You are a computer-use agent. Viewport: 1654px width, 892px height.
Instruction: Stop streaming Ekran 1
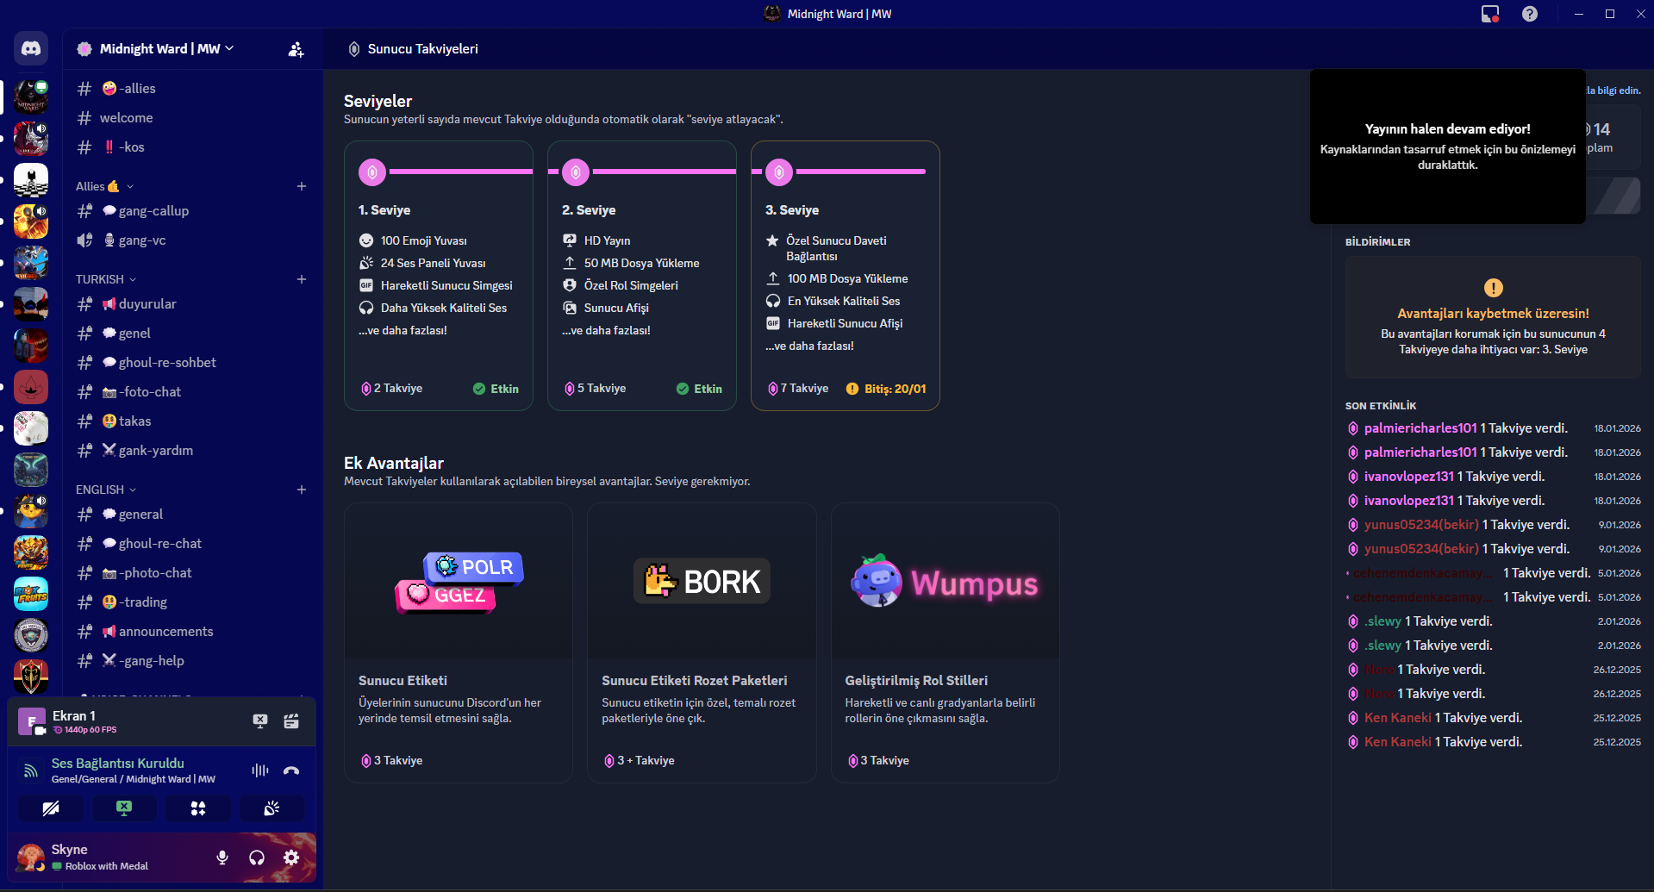coord(260,721)
